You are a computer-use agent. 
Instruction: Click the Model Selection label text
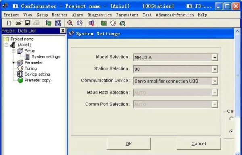point(113,57)
